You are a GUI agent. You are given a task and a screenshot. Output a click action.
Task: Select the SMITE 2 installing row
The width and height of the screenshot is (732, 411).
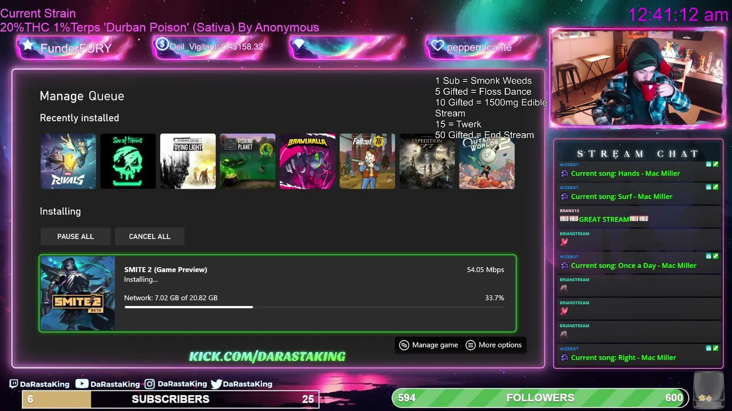point(278,293)
